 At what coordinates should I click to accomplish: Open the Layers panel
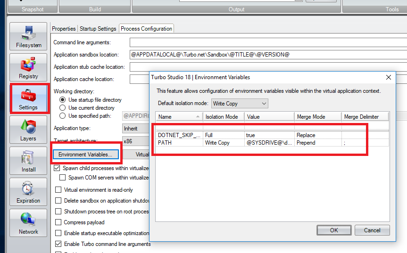(x=28, y=130)
